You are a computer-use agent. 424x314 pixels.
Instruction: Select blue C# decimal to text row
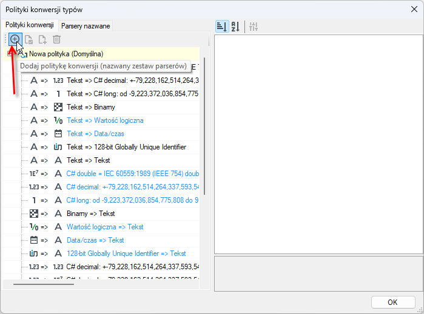(x=133, y=187)
